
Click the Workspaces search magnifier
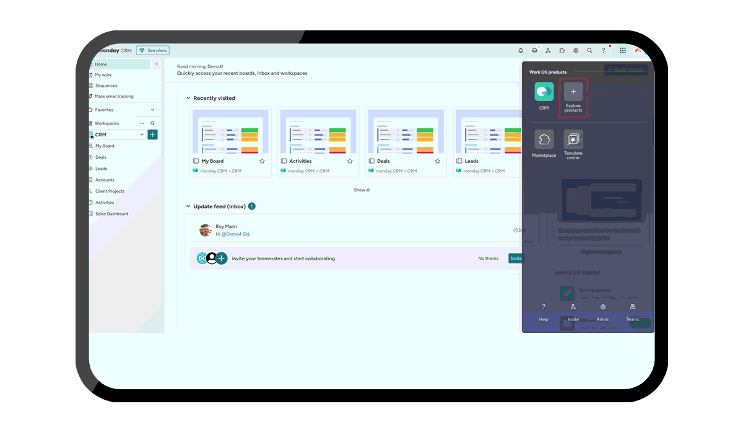152,123
